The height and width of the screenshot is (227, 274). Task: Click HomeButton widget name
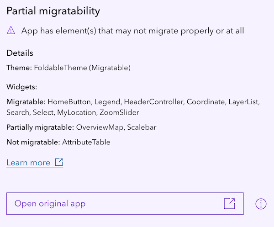click(x=69, y=102)
